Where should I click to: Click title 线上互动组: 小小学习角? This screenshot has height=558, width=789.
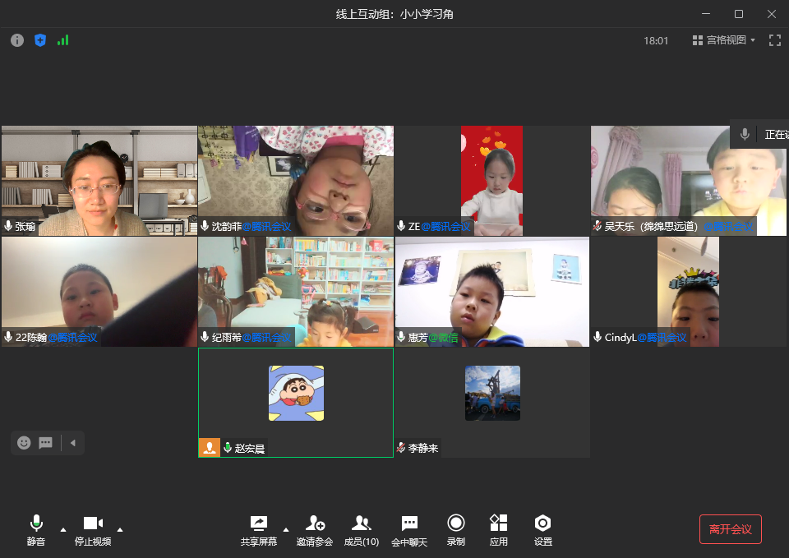pos(394,14)
